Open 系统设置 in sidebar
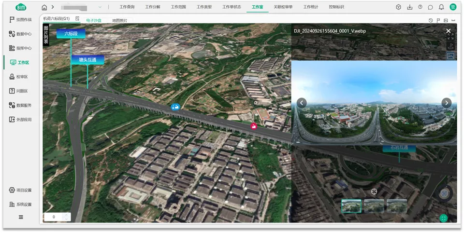 click(x=20, y=205)
